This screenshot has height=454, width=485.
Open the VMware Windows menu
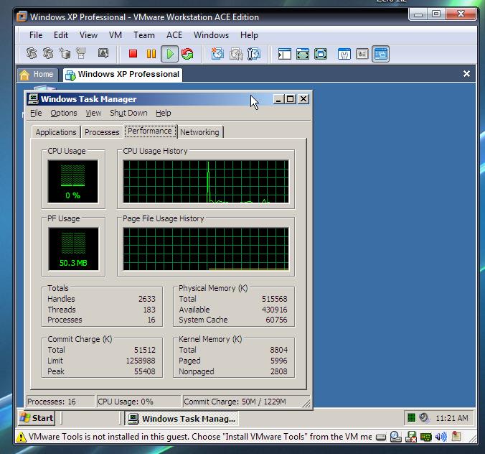[211, 35]
